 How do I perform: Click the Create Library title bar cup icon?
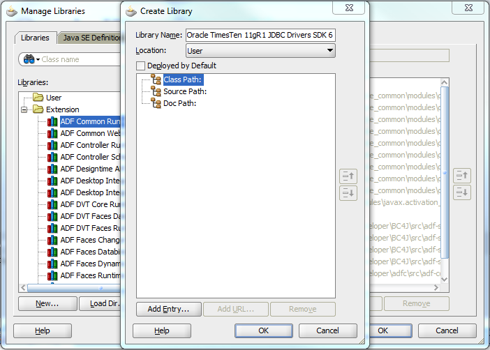click(x=131, y=11)
